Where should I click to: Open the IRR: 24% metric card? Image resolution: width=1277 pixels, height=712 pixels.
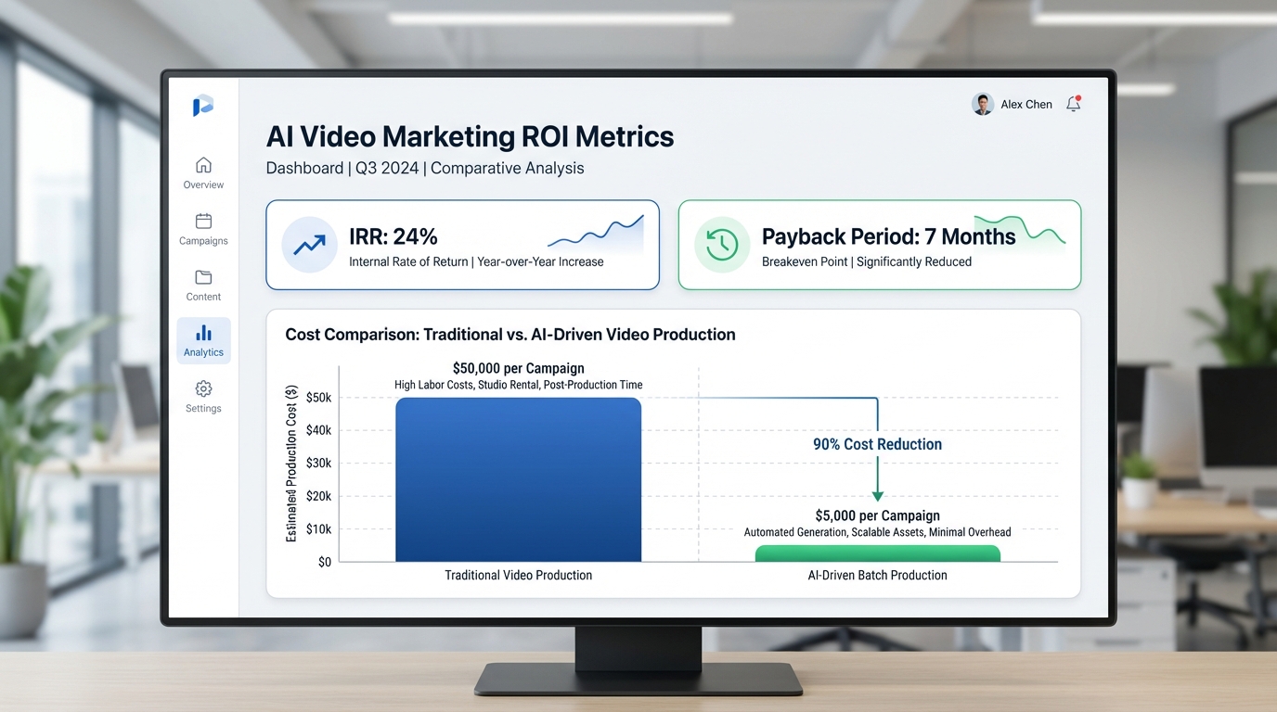(x=462, y=244)
